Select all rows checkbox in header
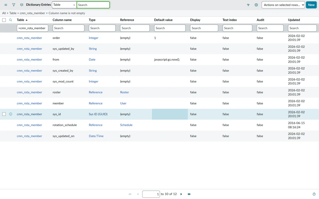Screen dimensions: 319x199 point(4,20)
